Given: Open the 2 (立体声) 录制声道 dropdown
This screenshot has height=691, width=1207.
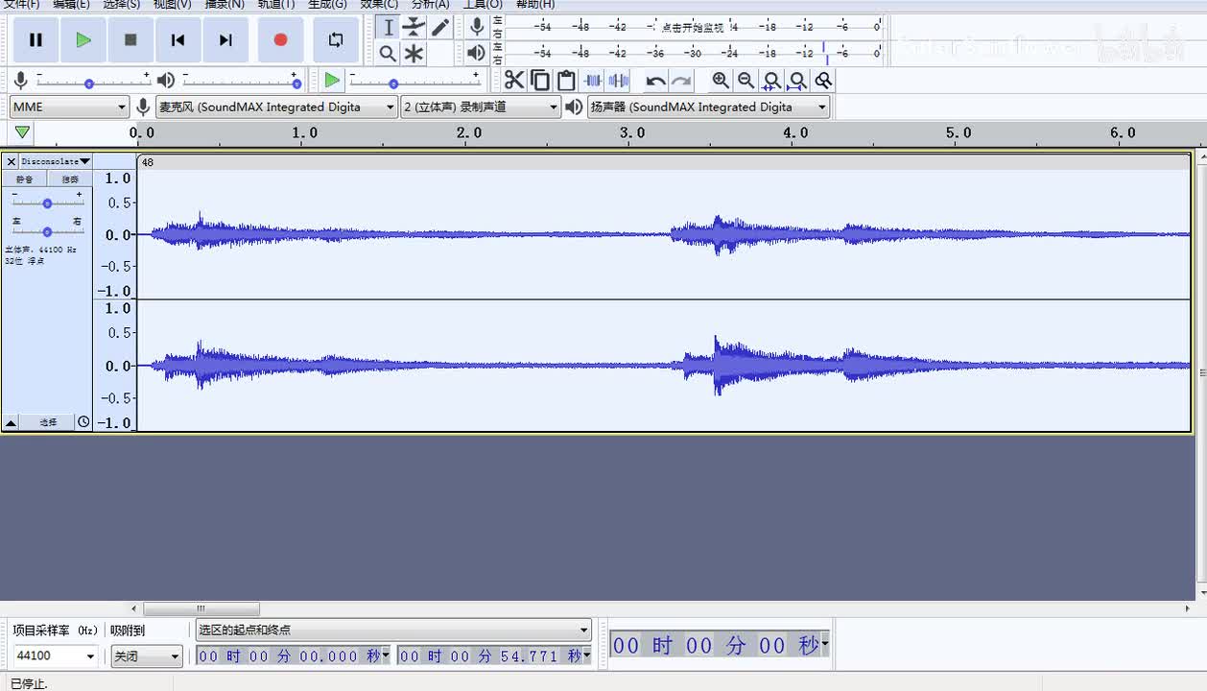Looking at the screenshot, I should click(481, 107).
